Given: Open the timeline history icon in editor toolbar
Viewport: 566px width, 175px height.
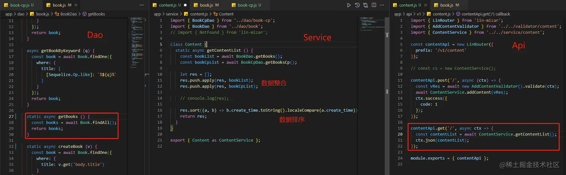Looking at the screenshot, I should (357, 5).
